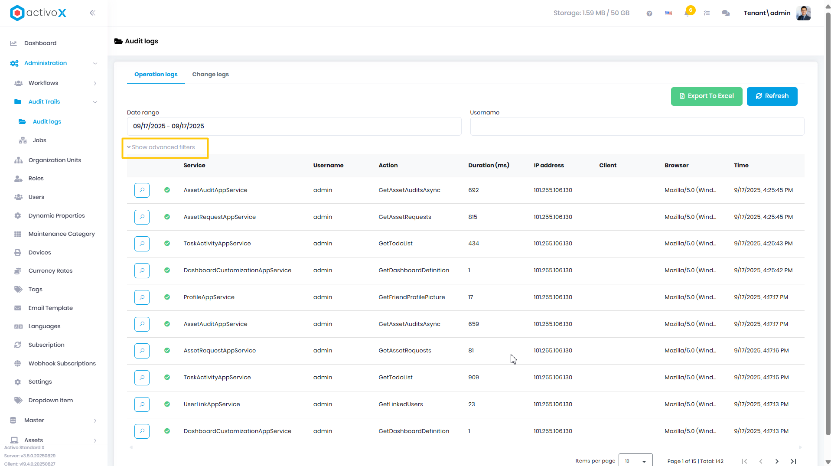The height and width of the screenshot is (466, 831).
Task: Open Tenant\admin user menu
Action: tap(767, 13)
